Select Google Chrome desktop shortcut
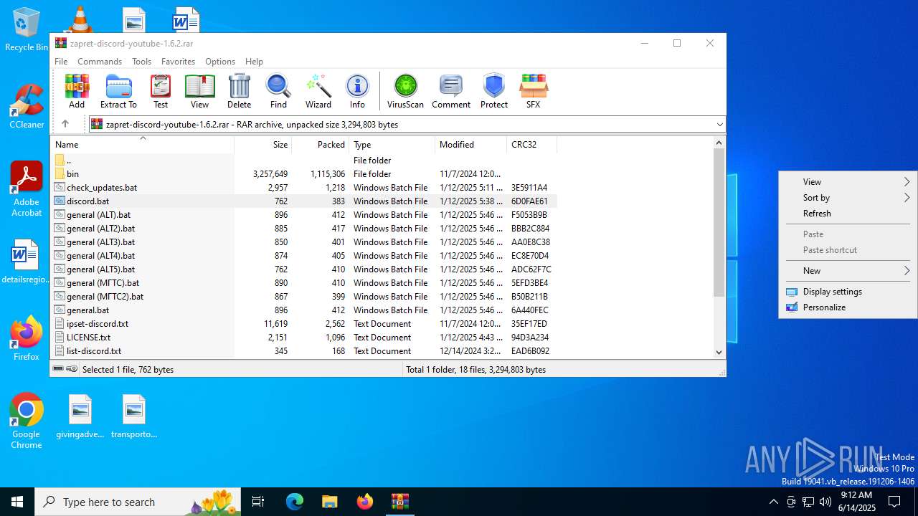This screenshot has height=516, width=918. 27,421
